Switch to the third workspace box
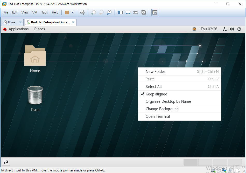Viewport: 246px width, 173px height. click(x=220, y=162)
